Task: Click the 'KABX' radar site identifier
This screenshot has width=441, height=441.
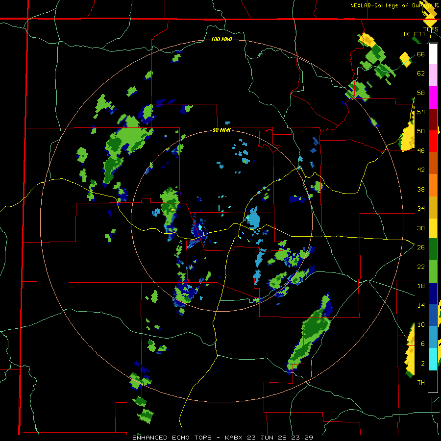Action: point(234,438)
